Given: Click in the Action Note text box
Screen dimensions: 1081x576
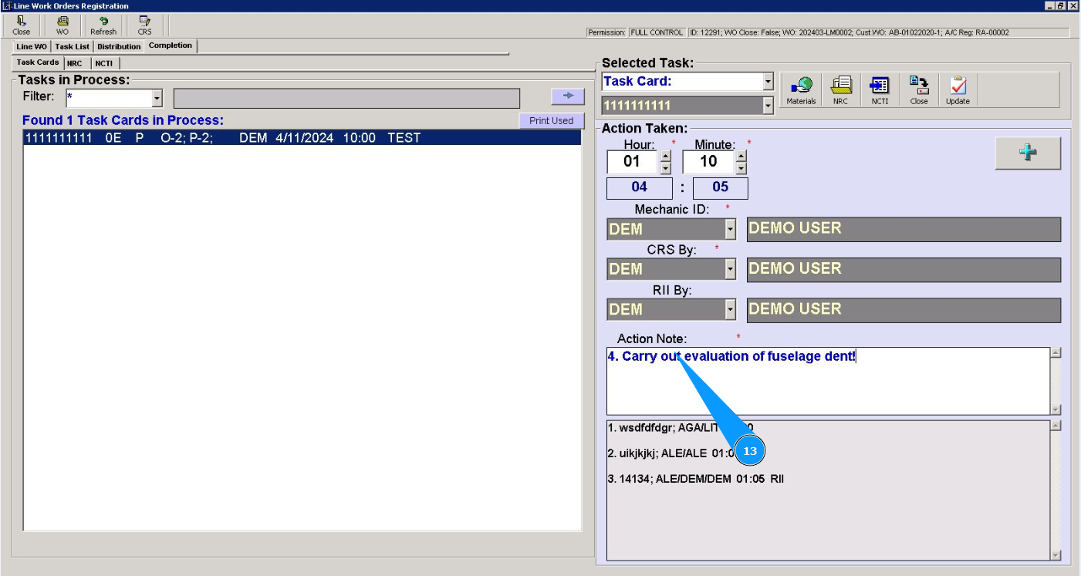Looking at the screenshot, I should (828, 381).
